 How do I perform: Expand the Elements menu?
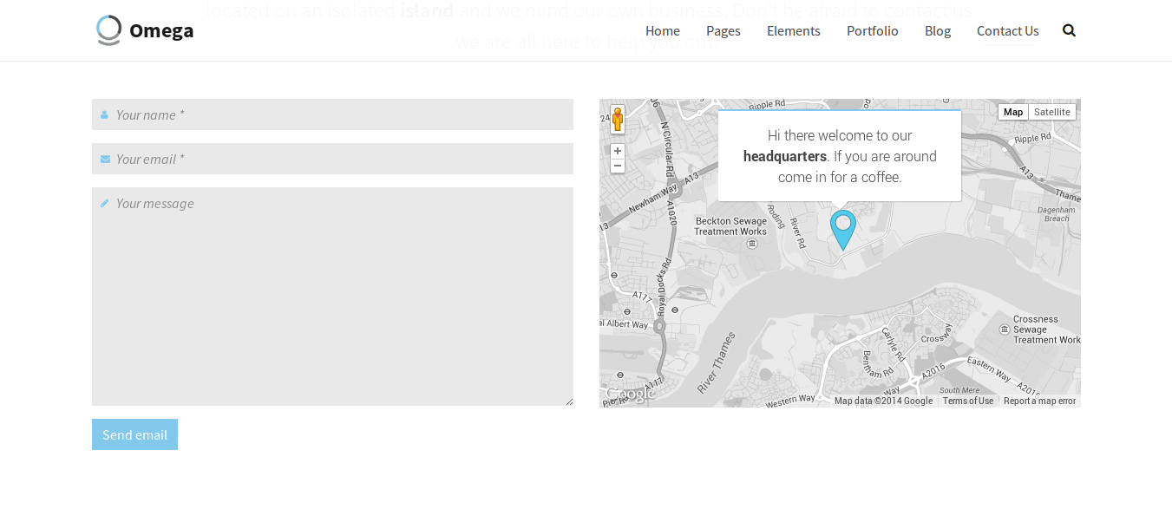coord(793,31)
